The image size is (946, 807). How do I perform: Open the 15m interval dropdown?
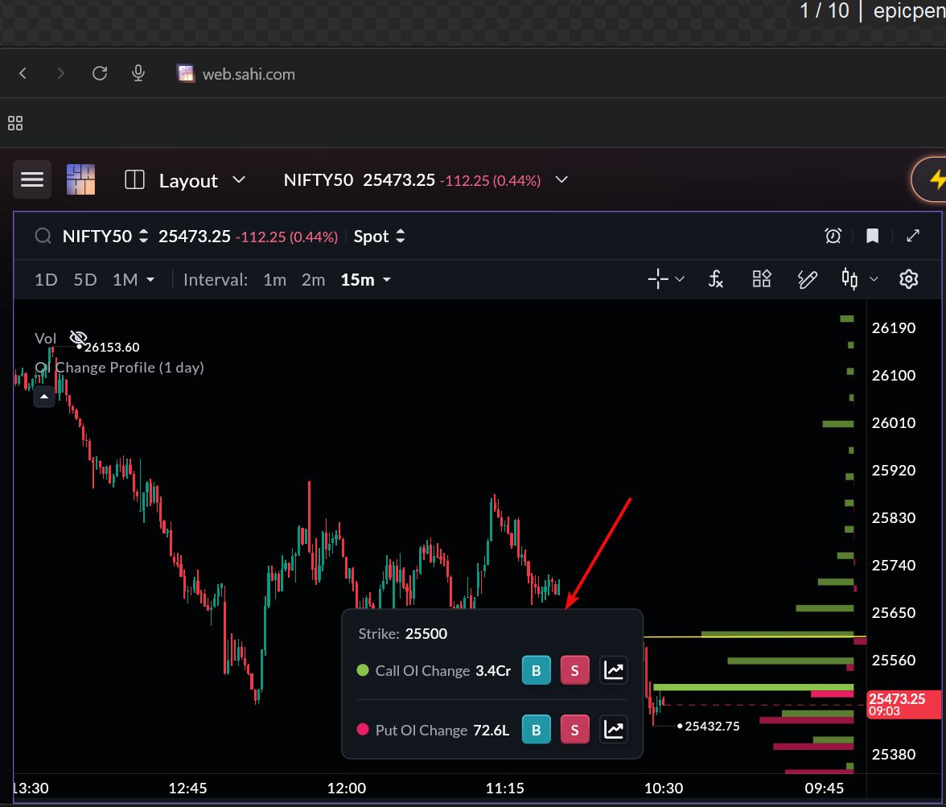[365, 279]
